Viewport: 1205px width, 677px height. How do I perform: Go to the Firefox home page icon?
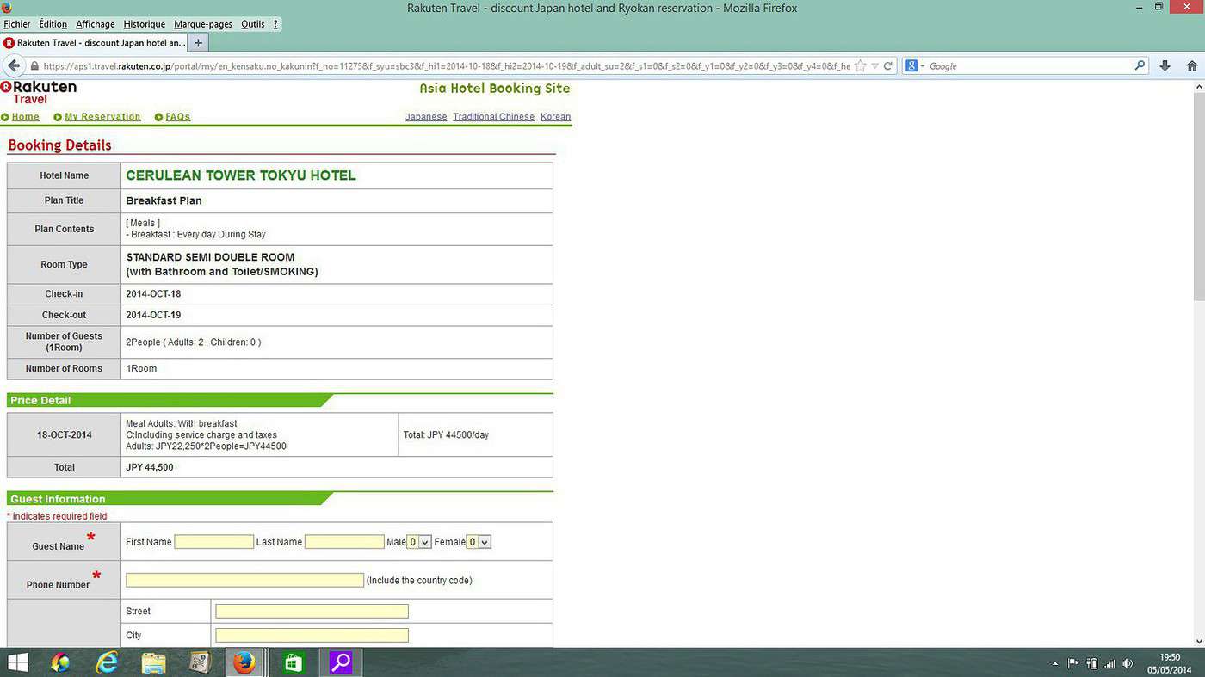[1192, 66]
